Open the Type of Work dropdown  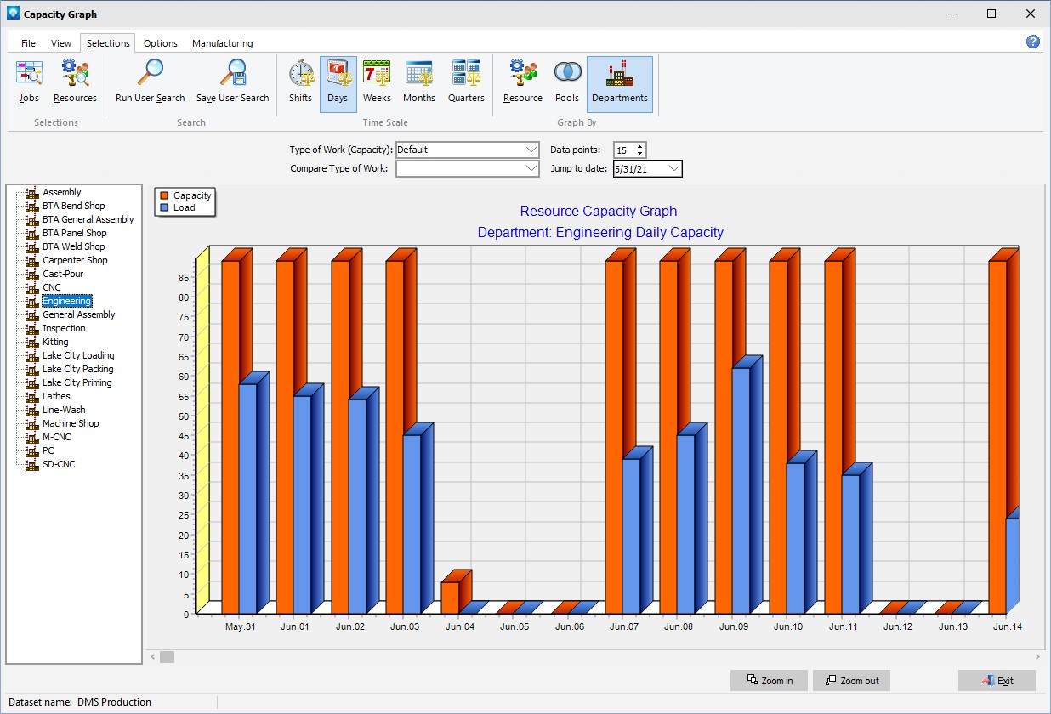[531, 150]
